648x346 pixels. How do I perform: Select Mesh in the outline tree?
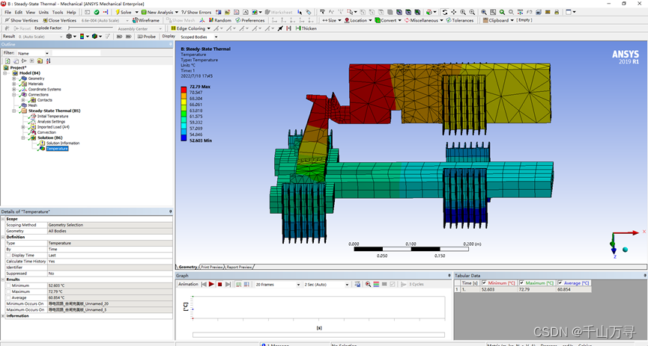coord(32,105)
